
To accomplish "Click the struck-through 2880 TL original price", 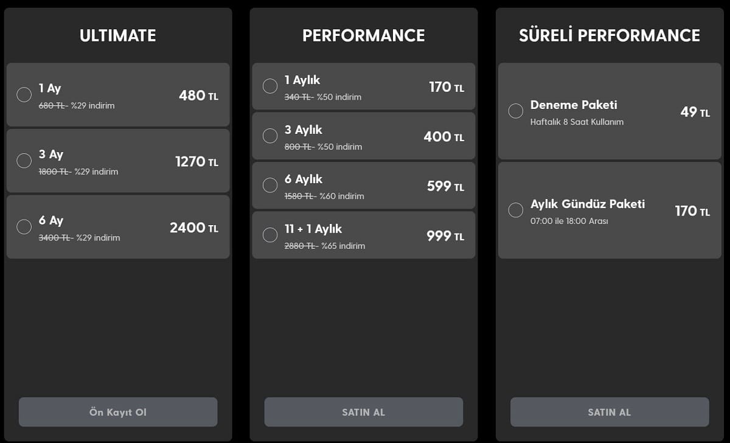I will pos(300,246).
